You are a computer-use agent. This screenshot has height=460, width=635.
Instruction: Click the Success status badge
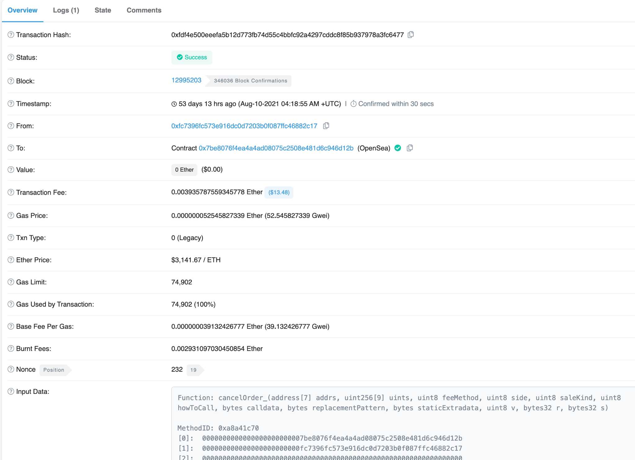point(192,57)
